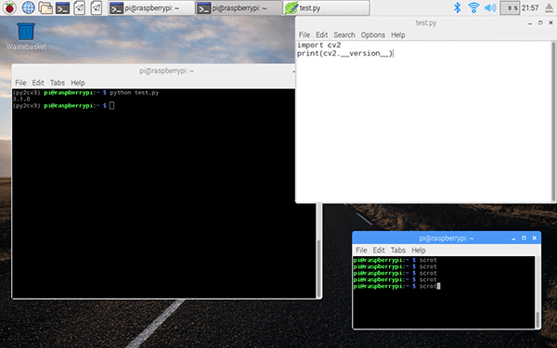Screen dimensions: 557x348
Task: Click the eject icon in panel
Action: click(549, 7)
